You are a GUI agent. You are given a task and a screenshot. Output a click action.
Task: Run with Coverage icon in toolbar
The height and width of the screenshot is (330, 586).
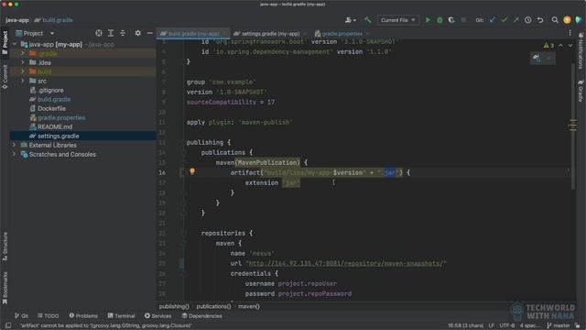(x=451, y=20)
